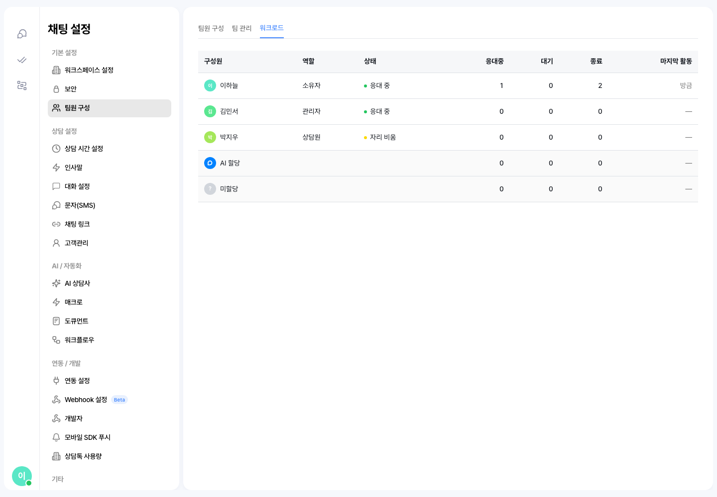This screenshot has width=717, height=497.
Task: Click the speech bubble icon beside 대화 설정
Action: pyautogui.click(x=56, y=186)
